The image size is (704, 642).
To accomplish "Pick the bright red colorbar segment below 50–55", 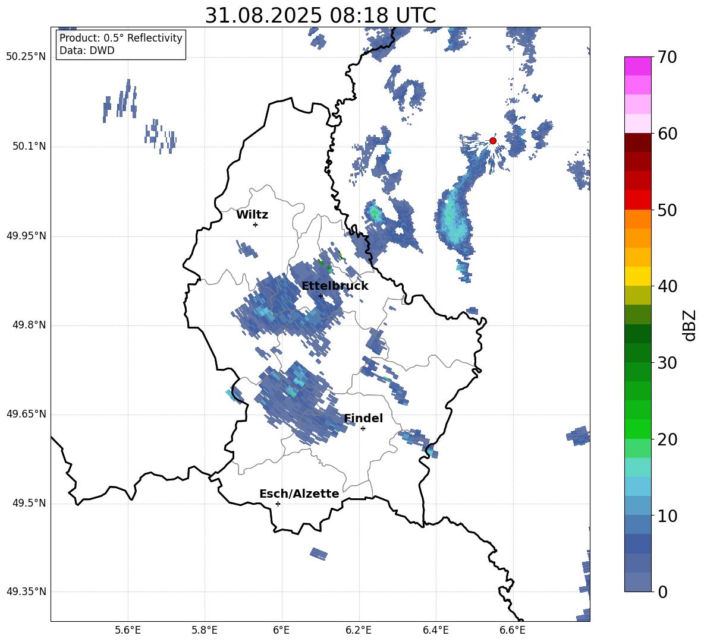I will (637, 200).
